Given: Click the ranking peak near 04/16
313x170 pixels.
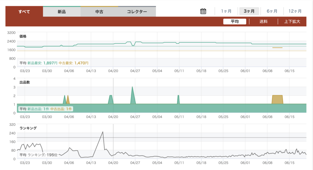Looking at the screenshot, I should (x=103, y=132).
